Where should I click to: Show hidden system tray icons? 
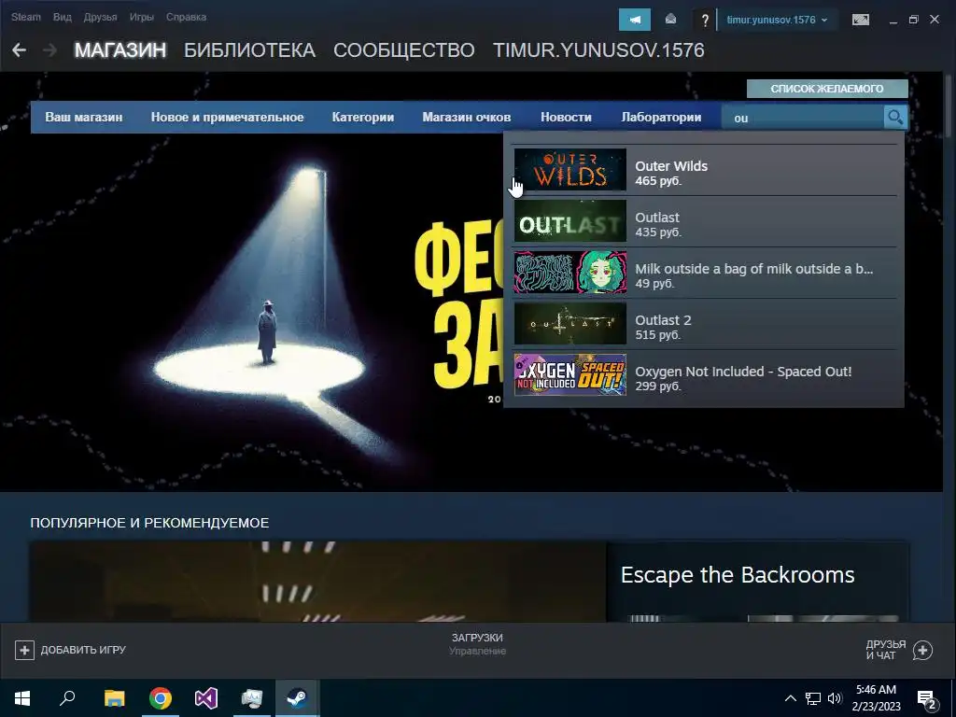(x=790, y=698)
